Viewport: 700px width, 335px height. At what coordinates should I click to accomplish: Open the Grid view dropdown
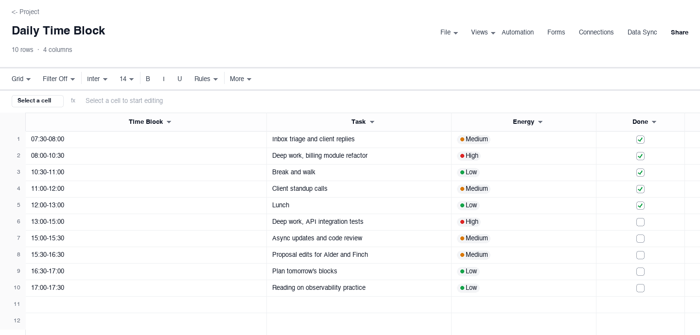[x=21, y=79]
